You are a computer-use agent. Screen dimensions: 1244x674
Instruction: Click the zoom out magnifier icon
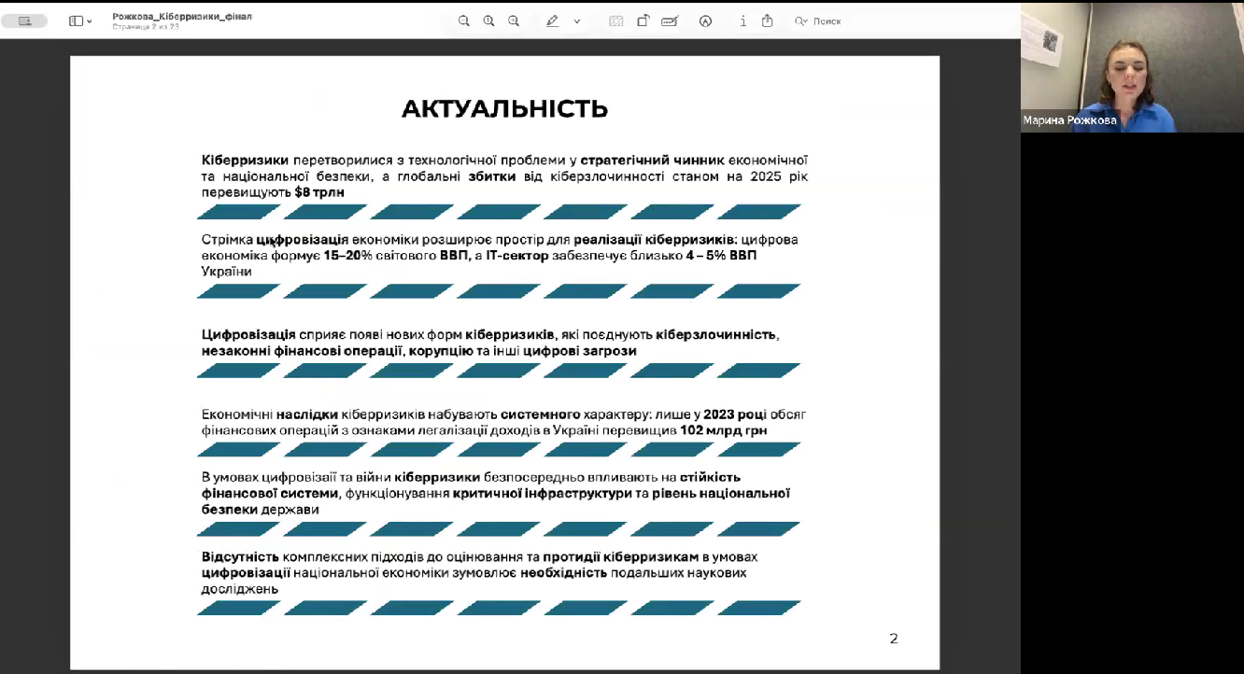coord(464,21)
